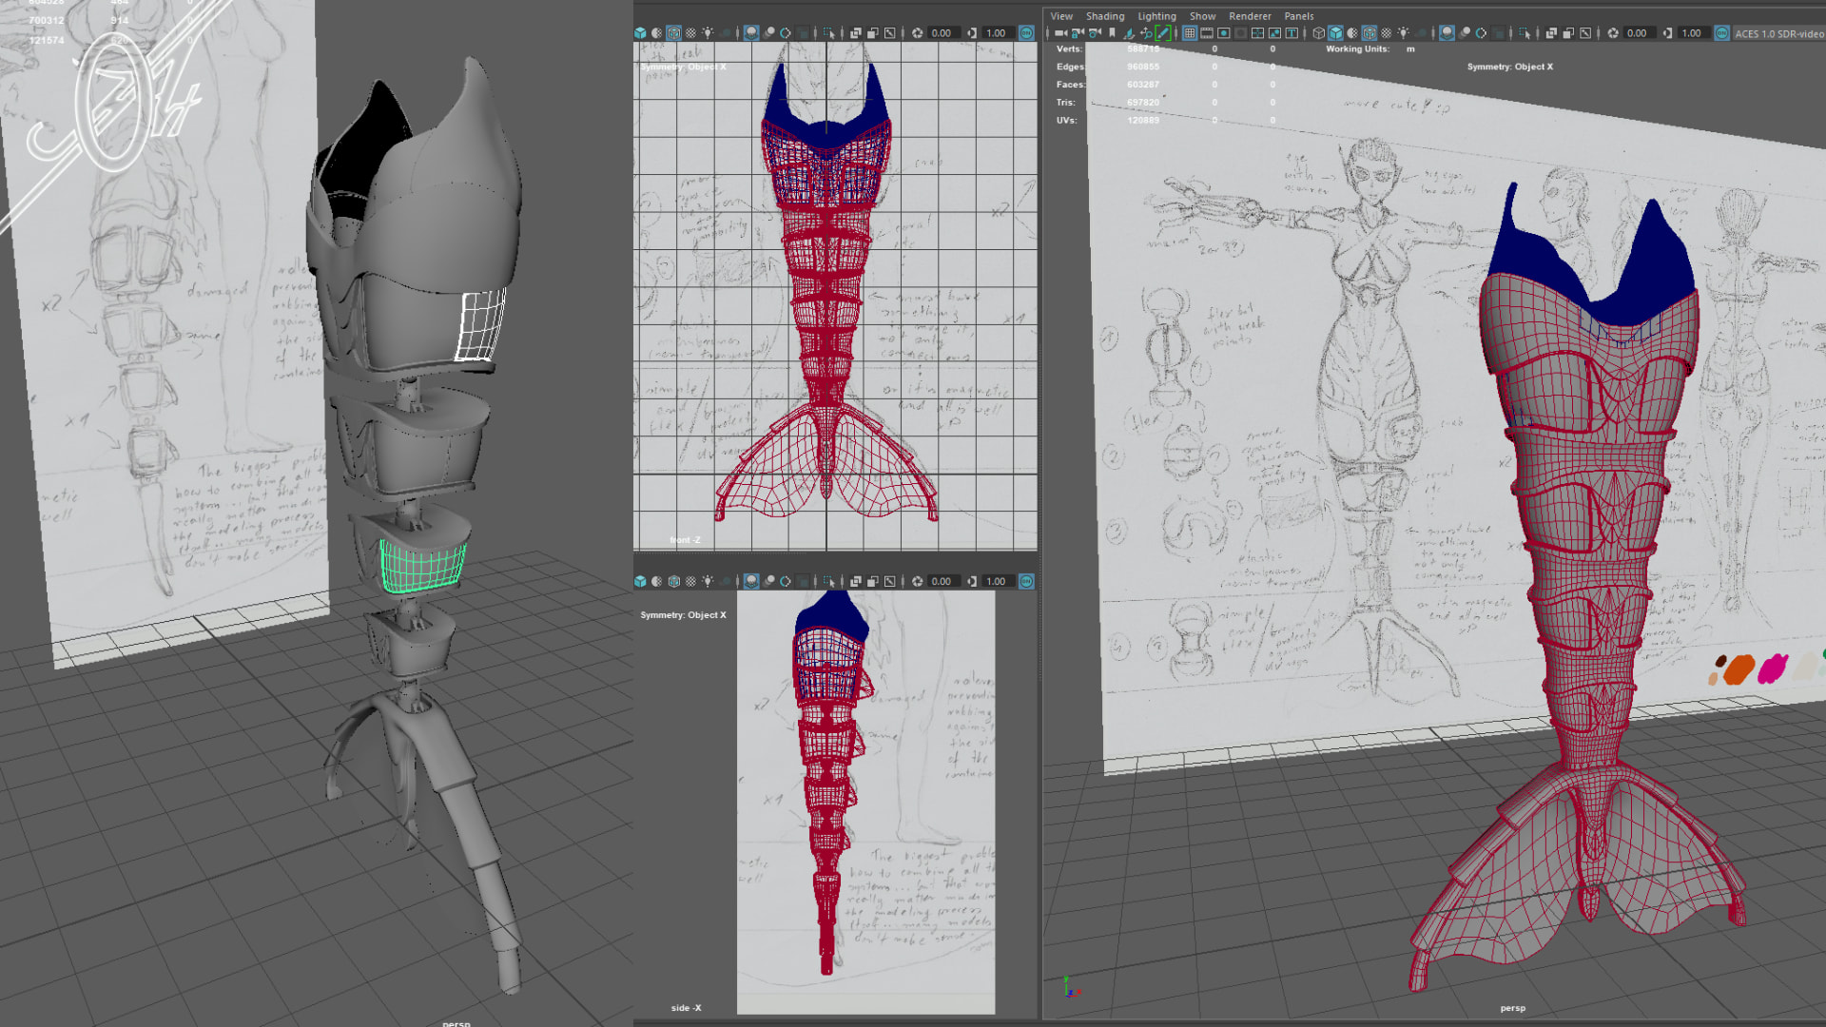1826x1027 pixels.
Task: Open the Shading menu
Action: tap(1104, 16)
